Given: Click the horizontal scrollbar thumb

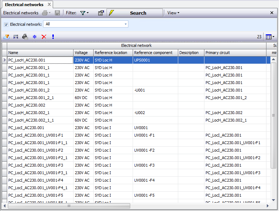Looking at the screenshot, I should point(69,206).
